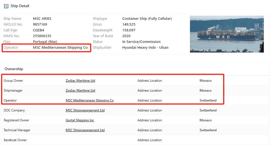Screen dimensions: 271x145
Task: Click Address Location in the Group Owner row
Action: coord(150,81)
